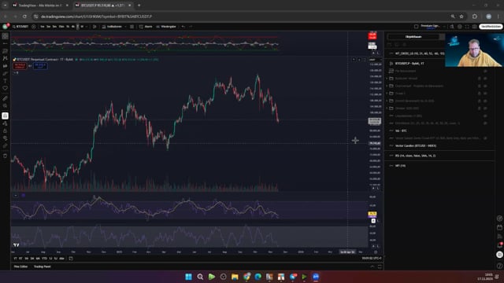This screenshot has height=283, width=504.
Task: Add a symbol to compare
Action: [x=33, y=27]
